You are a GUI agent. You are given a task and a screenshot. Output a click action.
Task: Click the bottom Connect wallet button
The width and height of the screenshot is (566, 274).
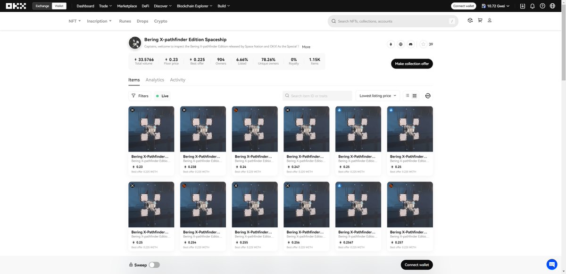417,265
